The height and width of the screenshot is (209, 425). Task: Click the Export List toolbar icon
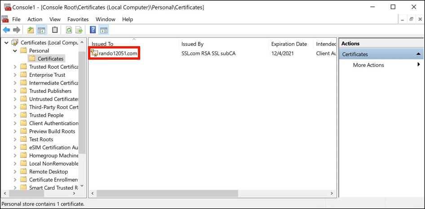(x=79, y=30)
